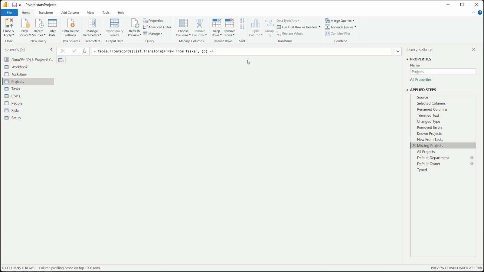
Task: Select the Setup query
Action: tap(28, 118)
